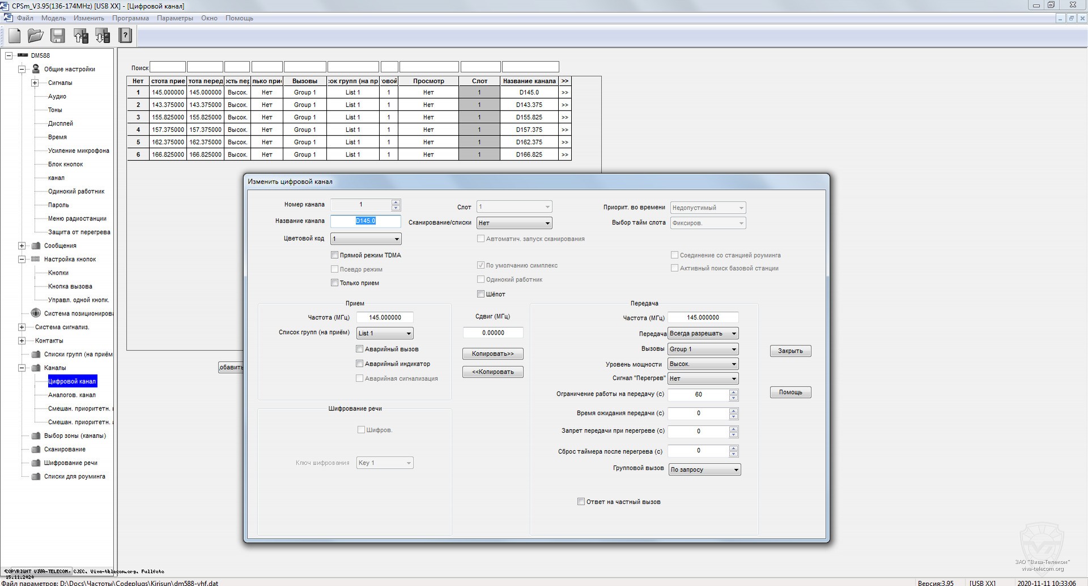Viewport: 1088px width, 586px height.
Task: Expand the Контакты tree node
Action: pyautogui.click(x=22, y=341)
